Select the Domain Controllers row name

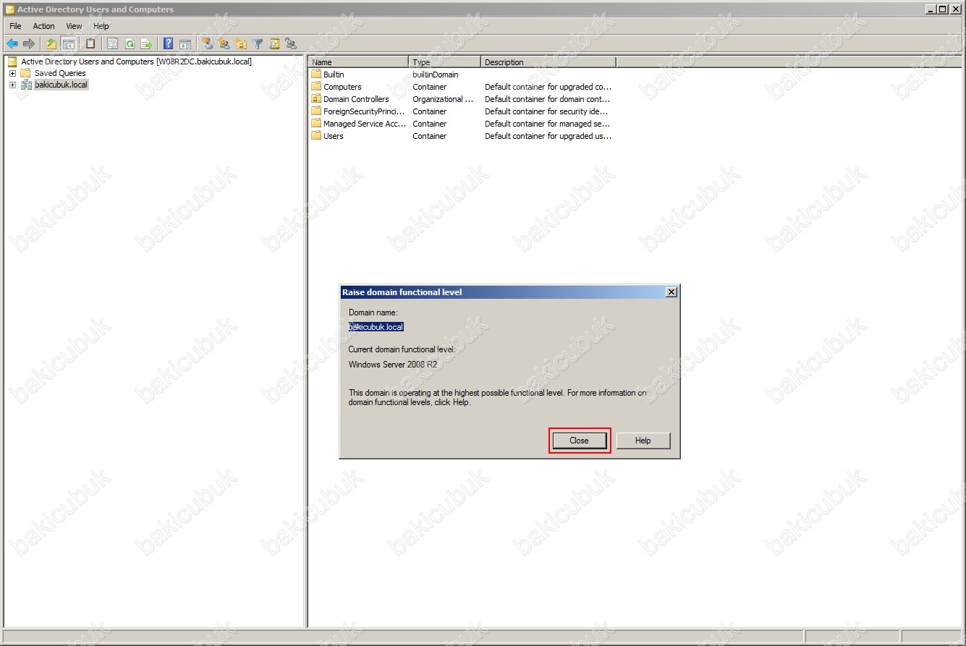click(x=356, y=99)
